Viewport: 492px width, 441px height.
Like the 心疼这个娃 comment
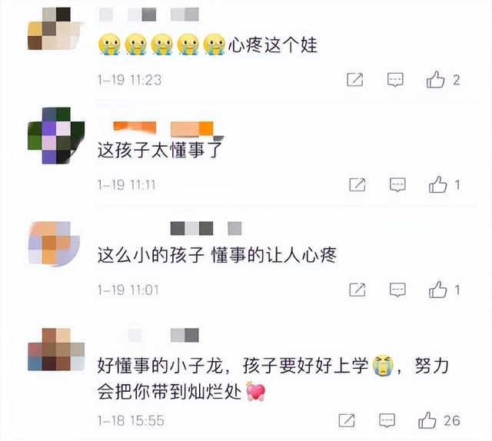coord(435,79)
